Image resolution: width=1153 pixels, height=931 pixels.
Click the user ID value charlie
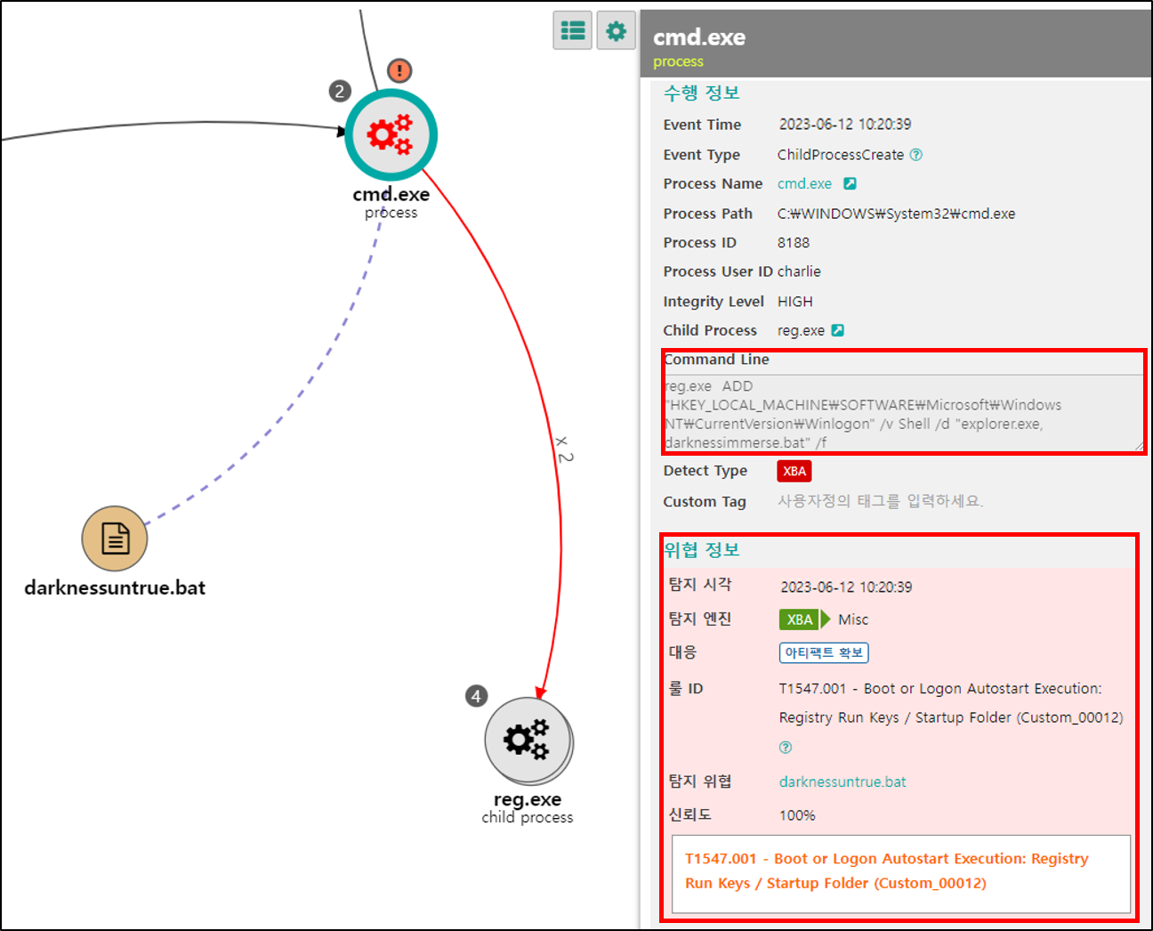click(799, 271)
